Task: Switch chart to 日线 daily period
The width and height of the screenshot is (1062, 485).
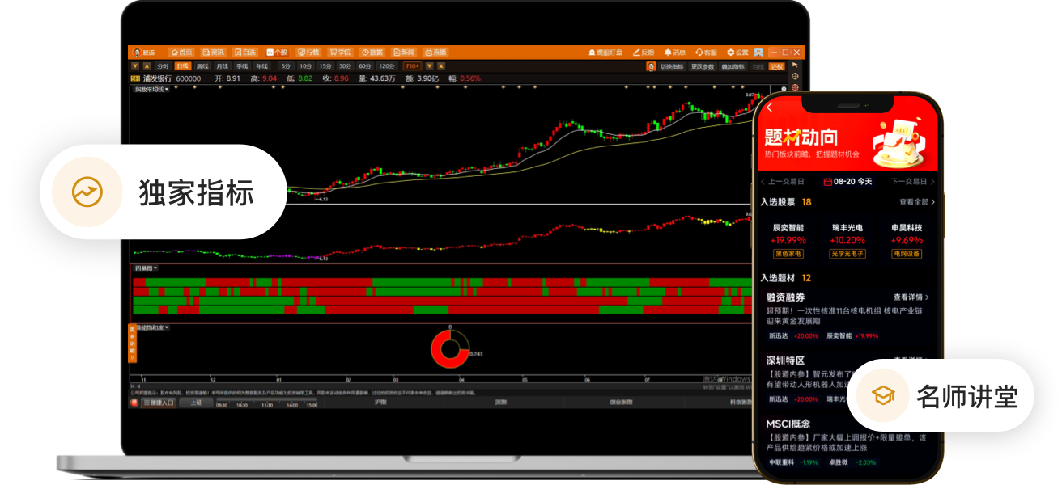Action: pos(182,66)
